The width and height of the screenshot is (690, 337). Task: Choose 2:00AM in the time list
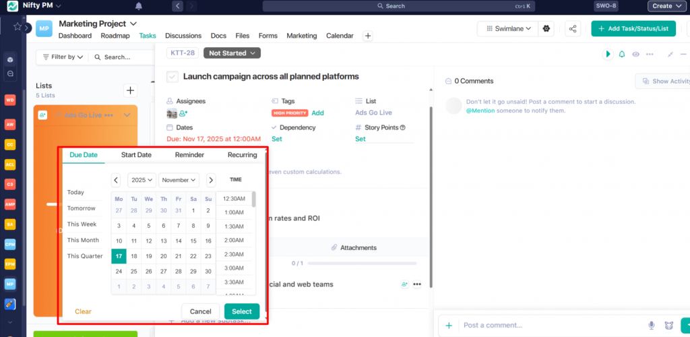click(x=234, y=240)
